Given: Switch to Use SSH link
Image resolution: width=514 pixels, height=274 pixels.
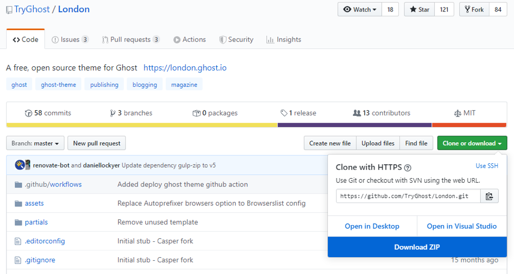Looking at the screenshot, I should coord(487,166).
